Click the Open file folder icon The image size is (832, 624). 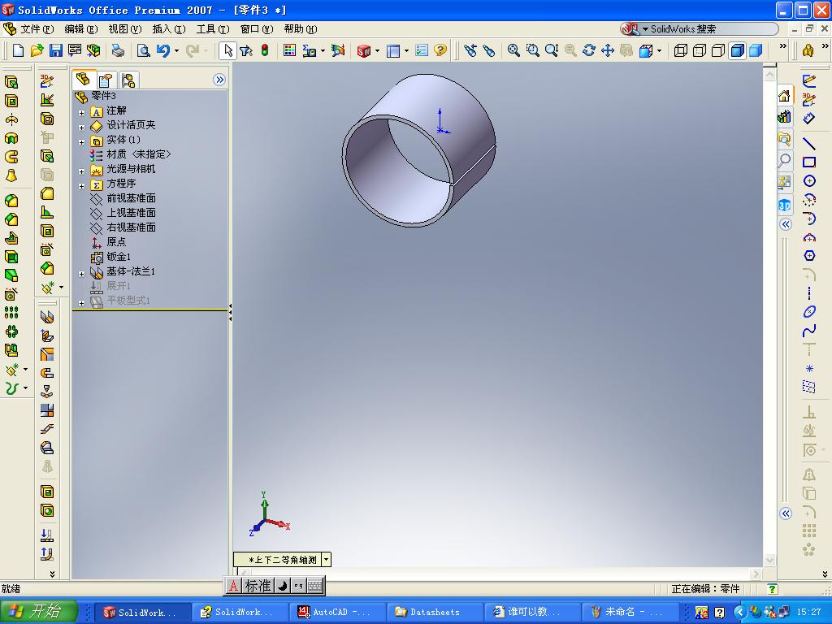click(37, 50)
